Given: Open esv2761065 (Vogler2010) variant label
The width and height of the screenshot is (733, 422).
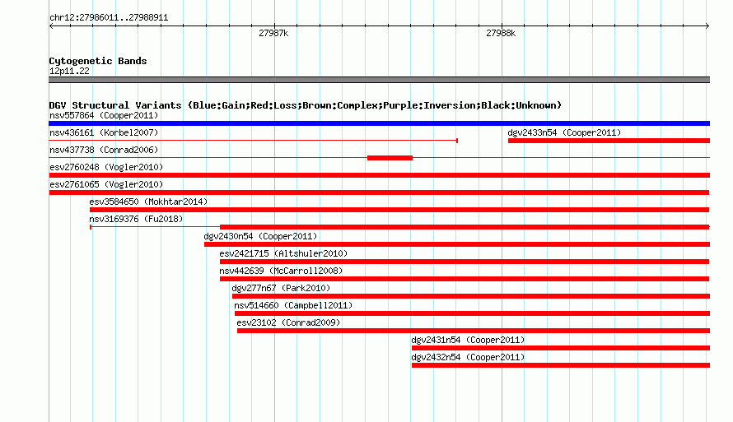Looking at the screenshot, I should [x=106, y=184].
